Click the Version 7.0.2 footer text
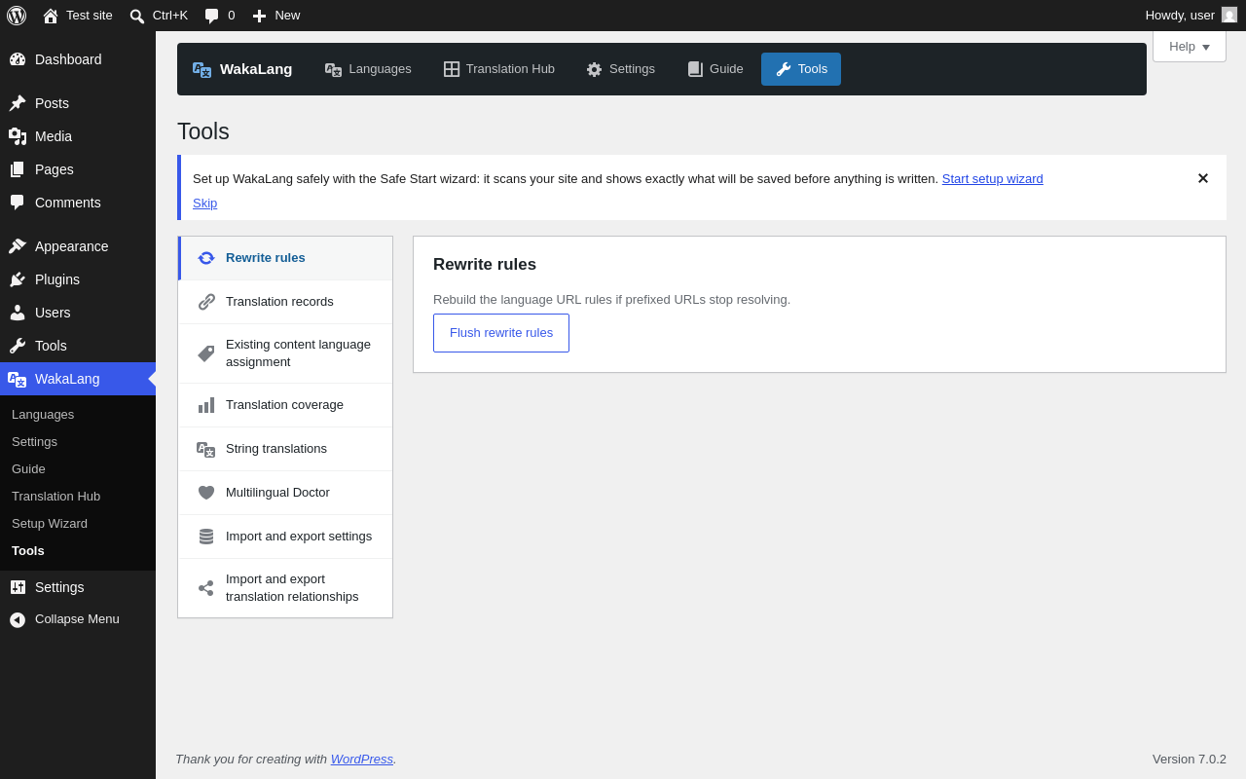The width and height of the screenshot is (1246, 779). [x=1190, y=760]
